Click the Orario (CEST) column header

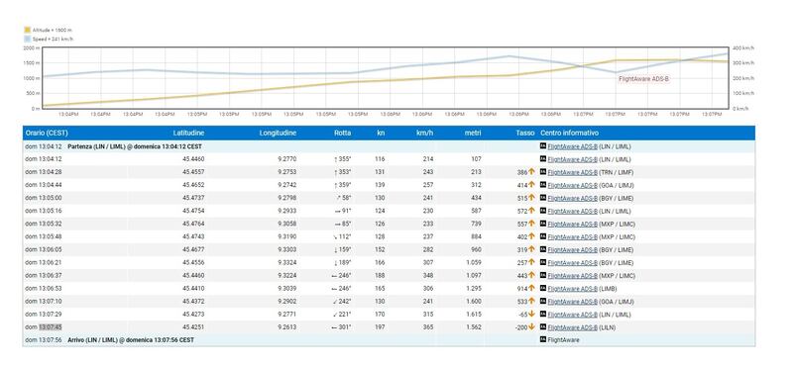47,134
